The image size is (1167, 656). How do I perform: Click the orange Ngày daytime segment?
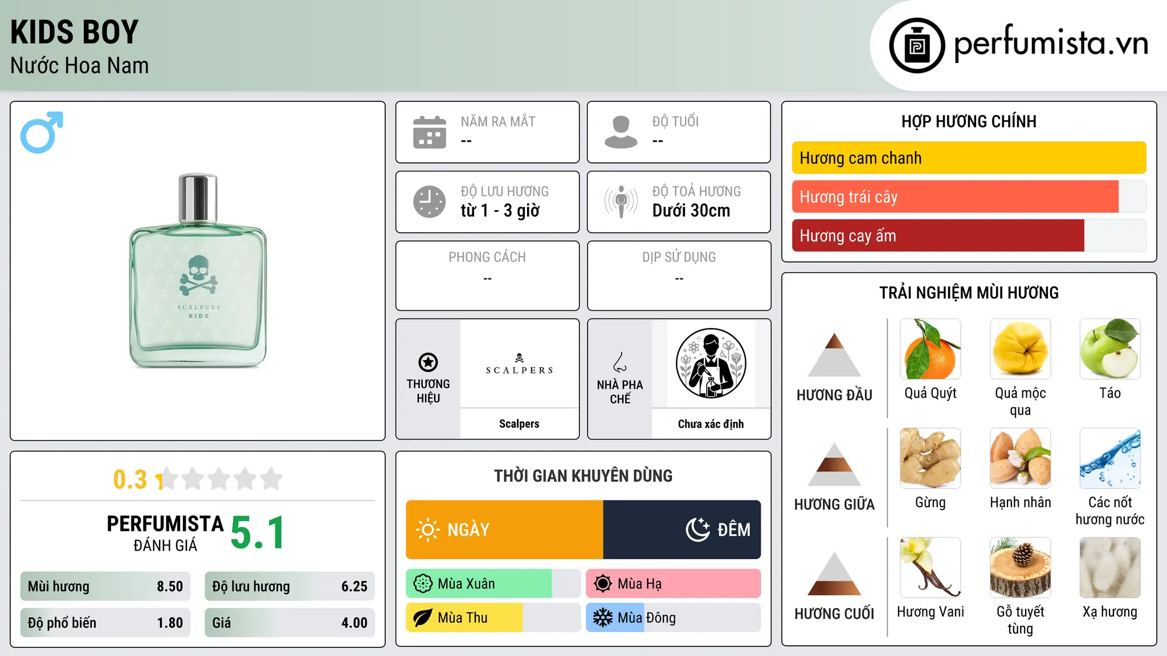(x=505, y=530)
